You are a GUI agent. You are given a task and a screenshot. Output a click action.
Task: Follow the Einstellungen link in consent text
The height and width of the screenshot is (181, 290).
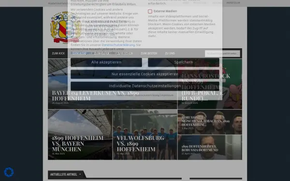tap(81, 53)
